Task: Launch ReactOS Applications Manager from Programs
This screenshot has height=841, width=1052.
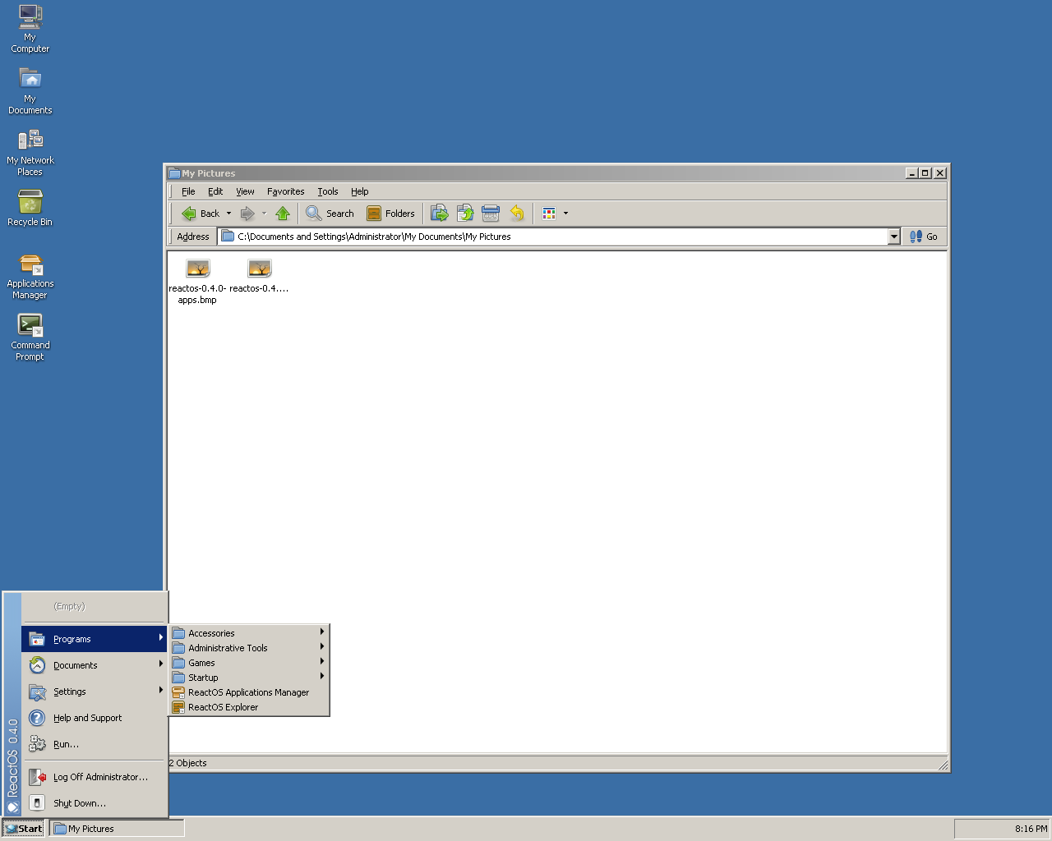Action: pyautogui.click(x=249, y=692)
